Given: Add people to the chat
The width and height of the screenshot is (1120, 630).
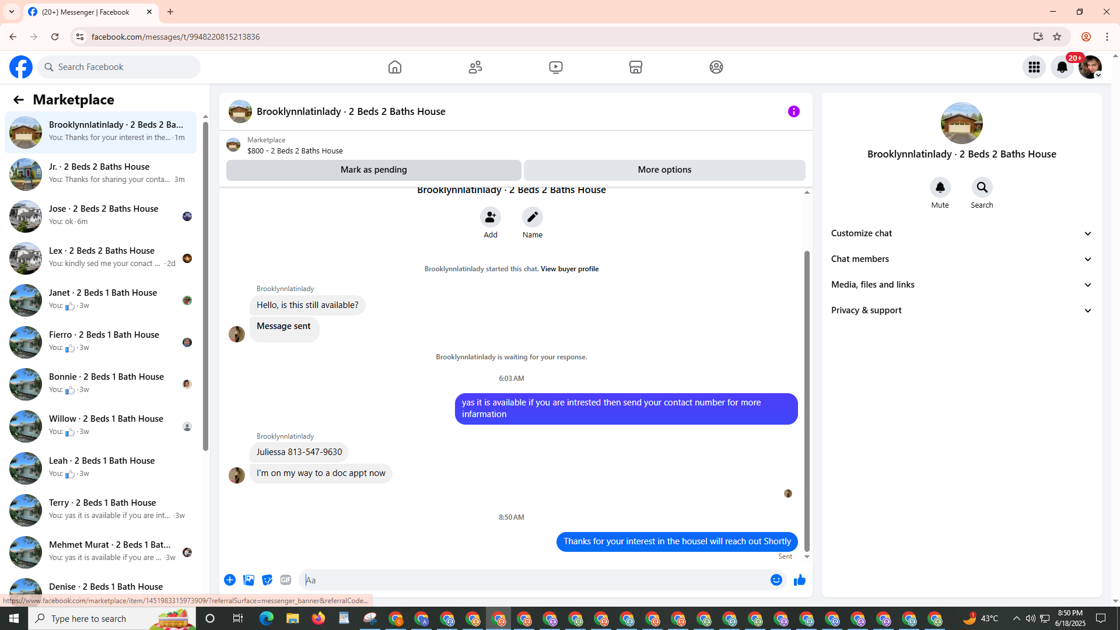Looking at the screenshot, I should [491, 217].
